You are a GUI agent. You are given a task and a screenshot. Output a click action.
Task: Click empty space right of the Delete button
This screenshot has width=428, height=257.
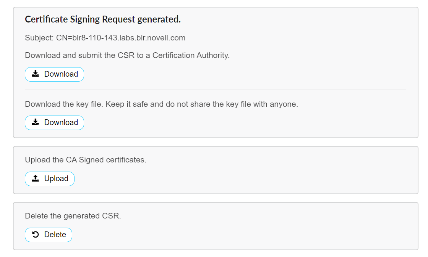pos(229,235)
